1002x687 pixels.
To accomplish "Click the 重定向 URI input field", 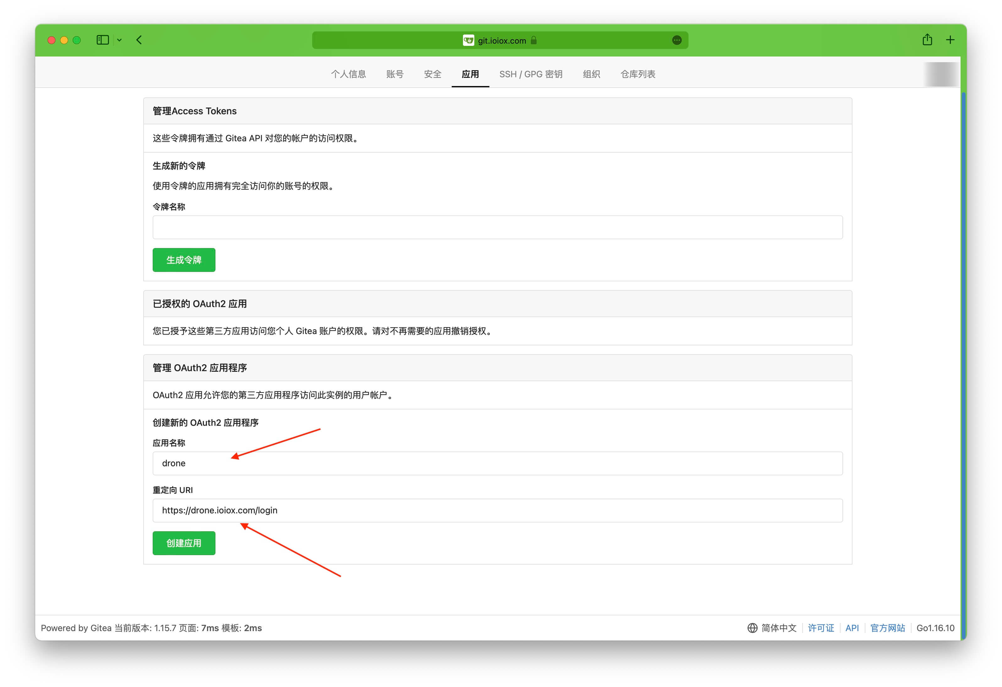I will [x=497, y=510].
